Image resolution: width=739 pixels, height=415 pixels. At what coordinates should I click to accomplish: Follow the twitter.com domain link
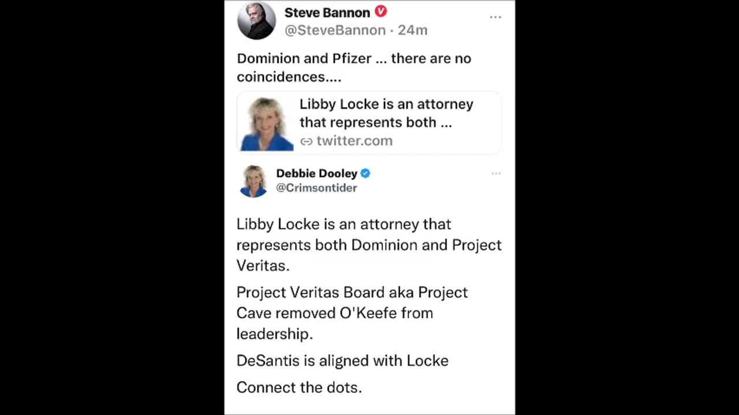click(354, 141)
